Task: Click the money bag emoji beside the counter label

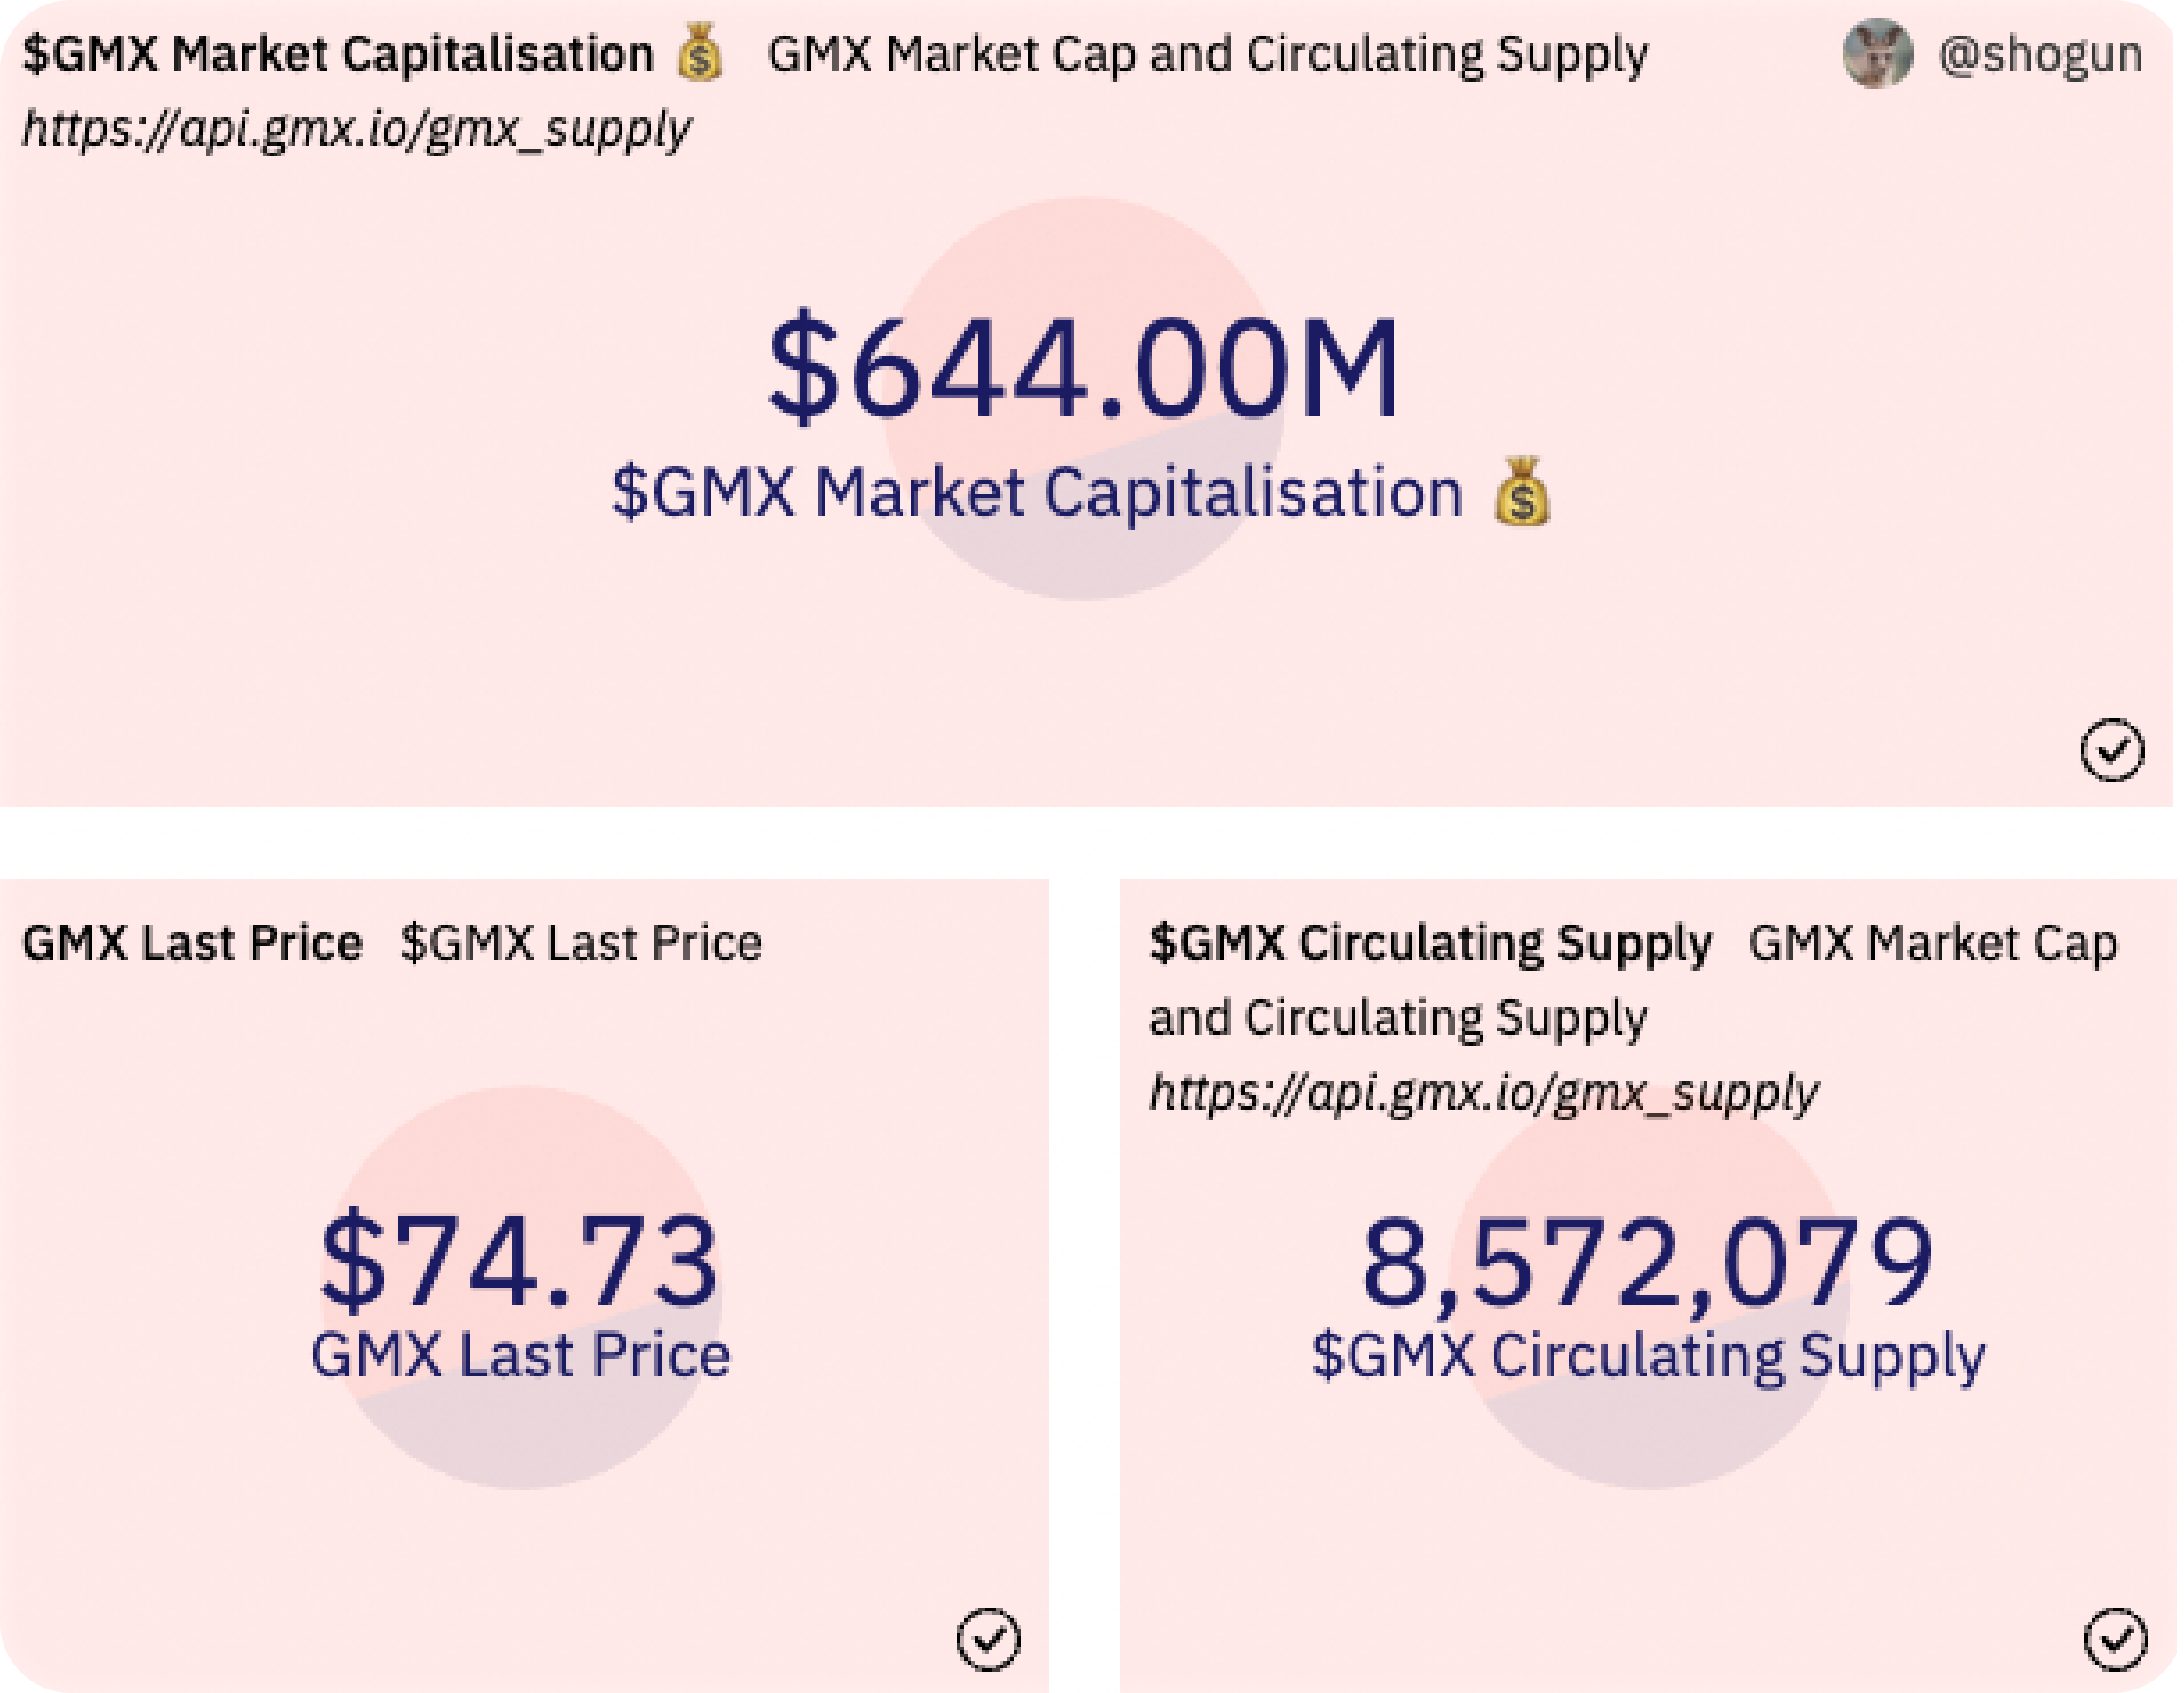Action: coord(1522,492)
